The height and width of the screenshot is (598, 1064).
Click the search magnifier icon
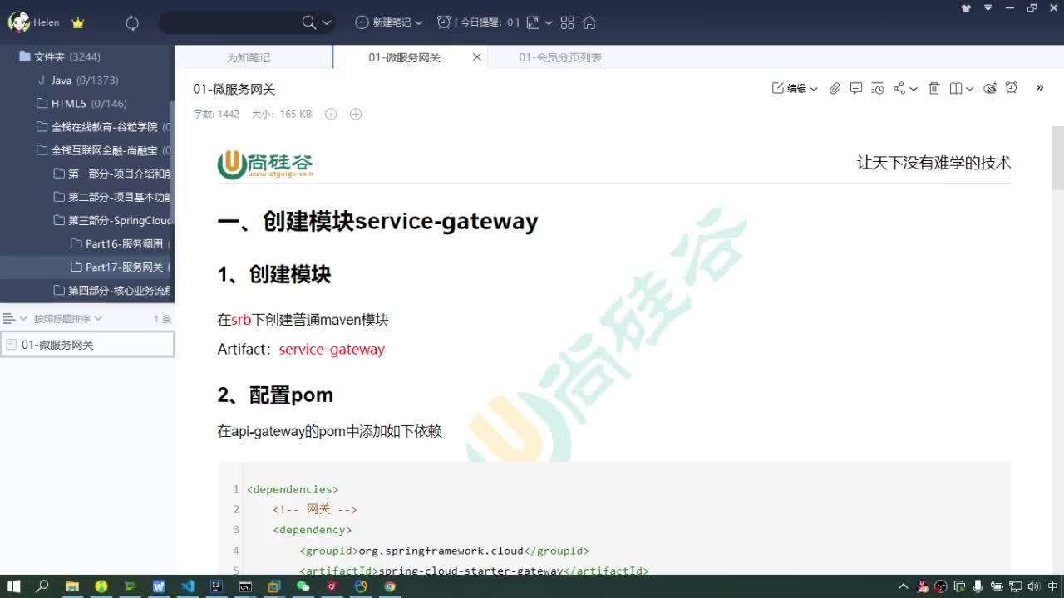[x=309, y=22]
